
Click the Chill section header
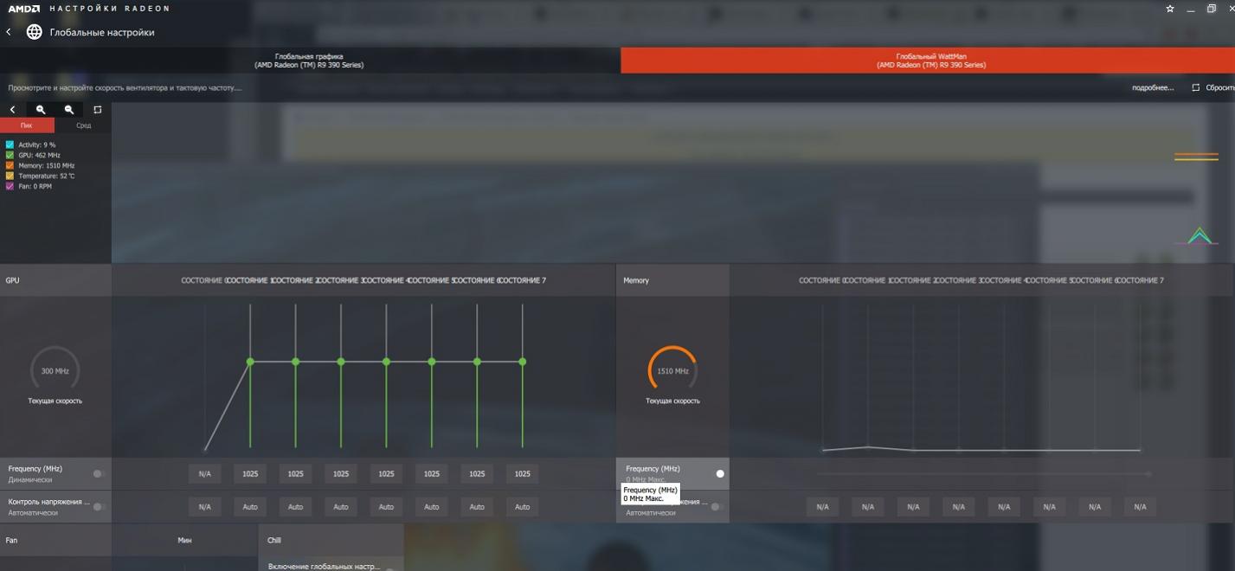tap(274, 540)
